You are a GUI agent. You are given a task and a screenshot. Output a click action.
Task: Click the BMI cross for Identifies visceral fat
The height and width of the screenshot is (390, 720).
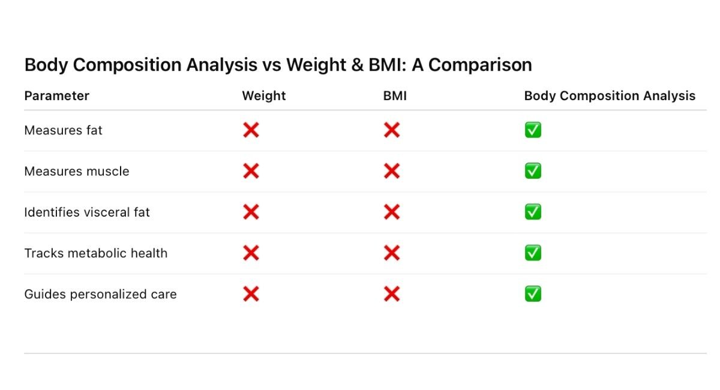392,212
